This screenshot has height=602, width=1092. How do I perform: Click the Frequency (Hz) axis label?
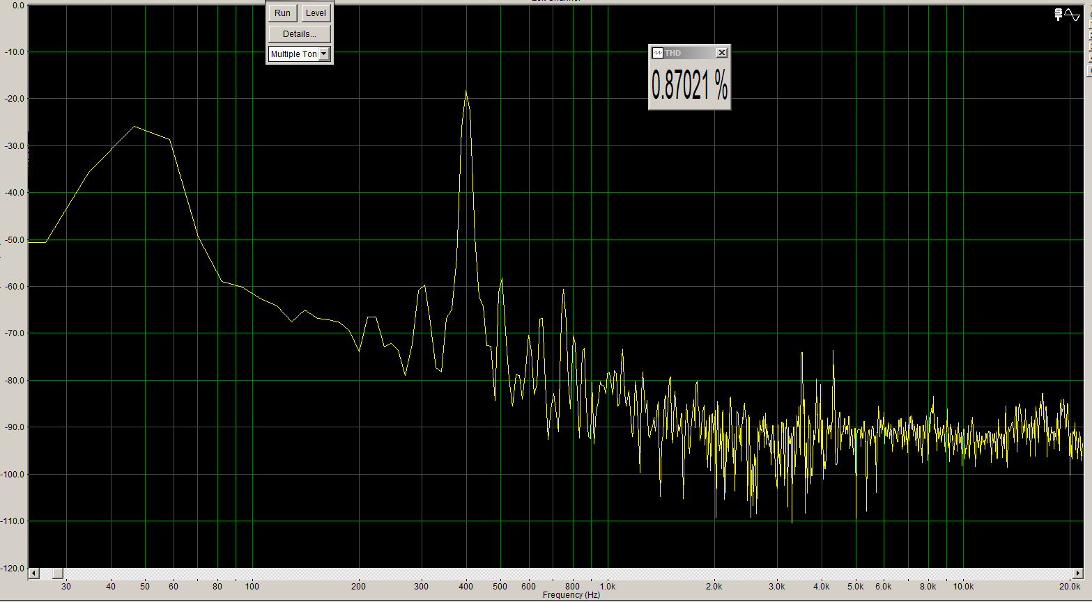pos(571,595)
